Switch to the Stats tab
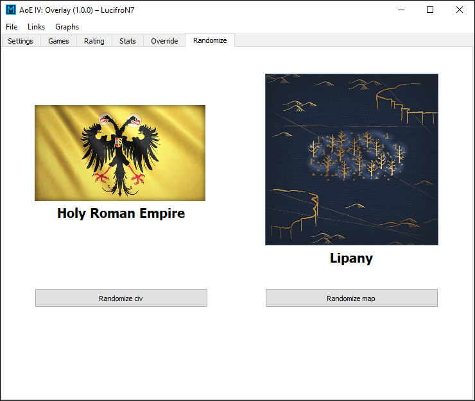 point(128,41)
